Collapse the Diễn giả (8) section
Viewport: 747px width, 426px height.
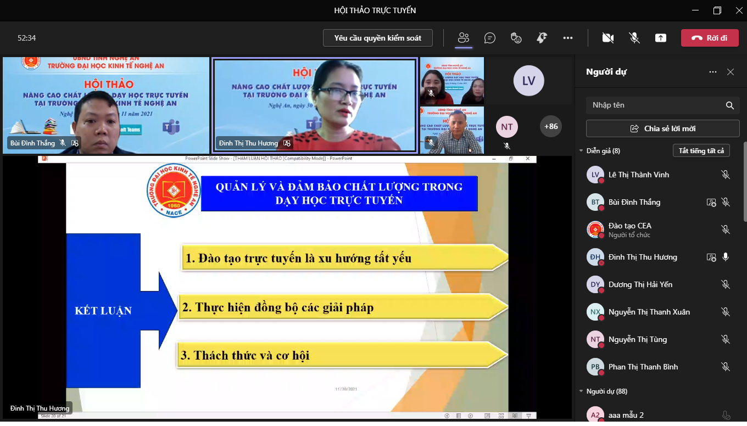click(582, 151)
